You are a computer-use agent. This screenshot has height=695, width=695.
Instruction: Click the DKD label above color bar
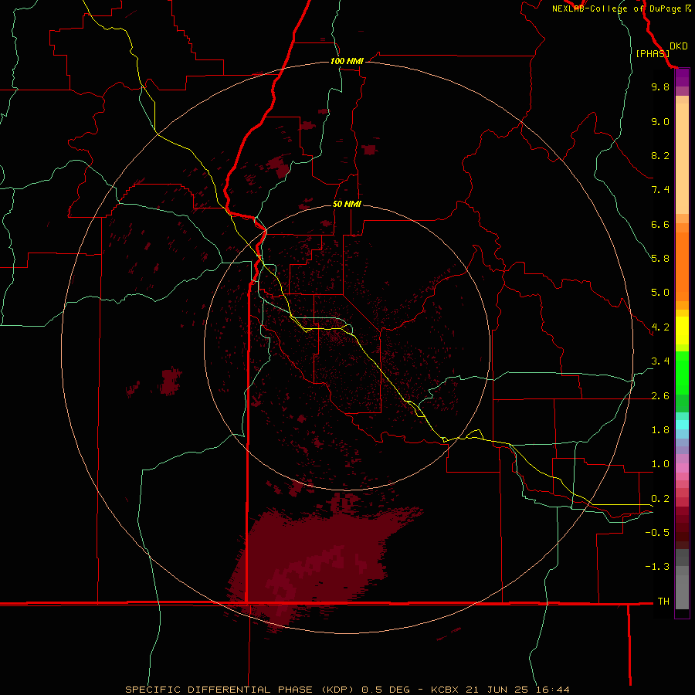[679, 46]
